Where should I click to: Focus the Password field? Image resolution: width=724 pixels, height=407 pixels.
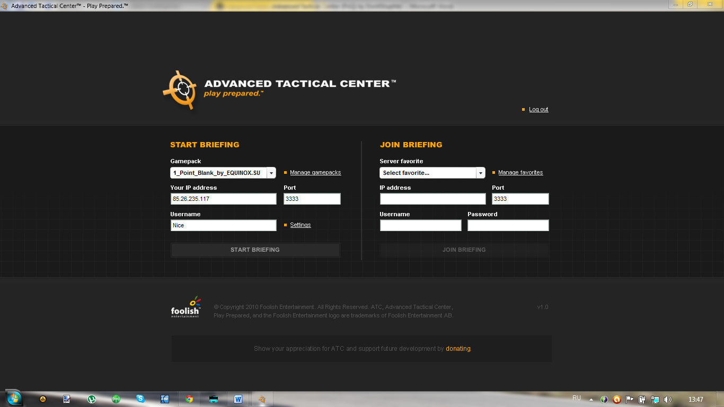tap(508, 225)
